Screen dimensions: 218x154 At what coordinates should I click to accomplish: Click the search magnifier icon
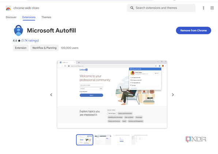132,8
